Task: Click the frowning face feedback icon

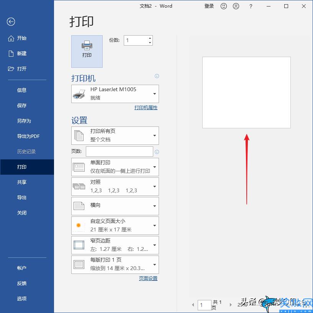Action: tap(236, 6)
